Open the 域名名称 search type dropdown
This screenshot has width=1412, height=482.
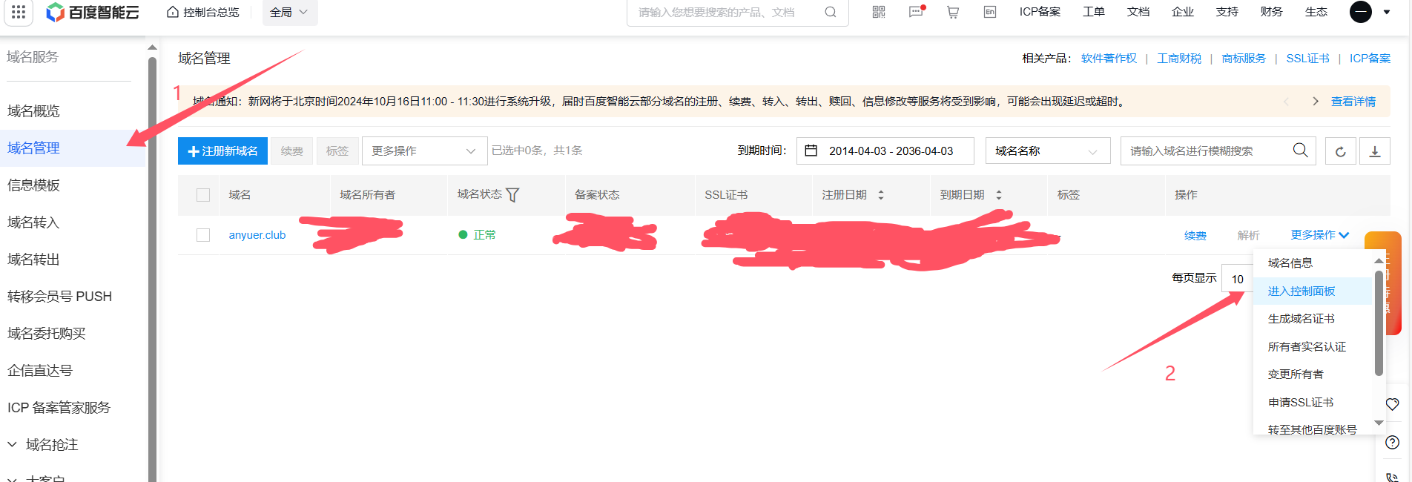1048,151
